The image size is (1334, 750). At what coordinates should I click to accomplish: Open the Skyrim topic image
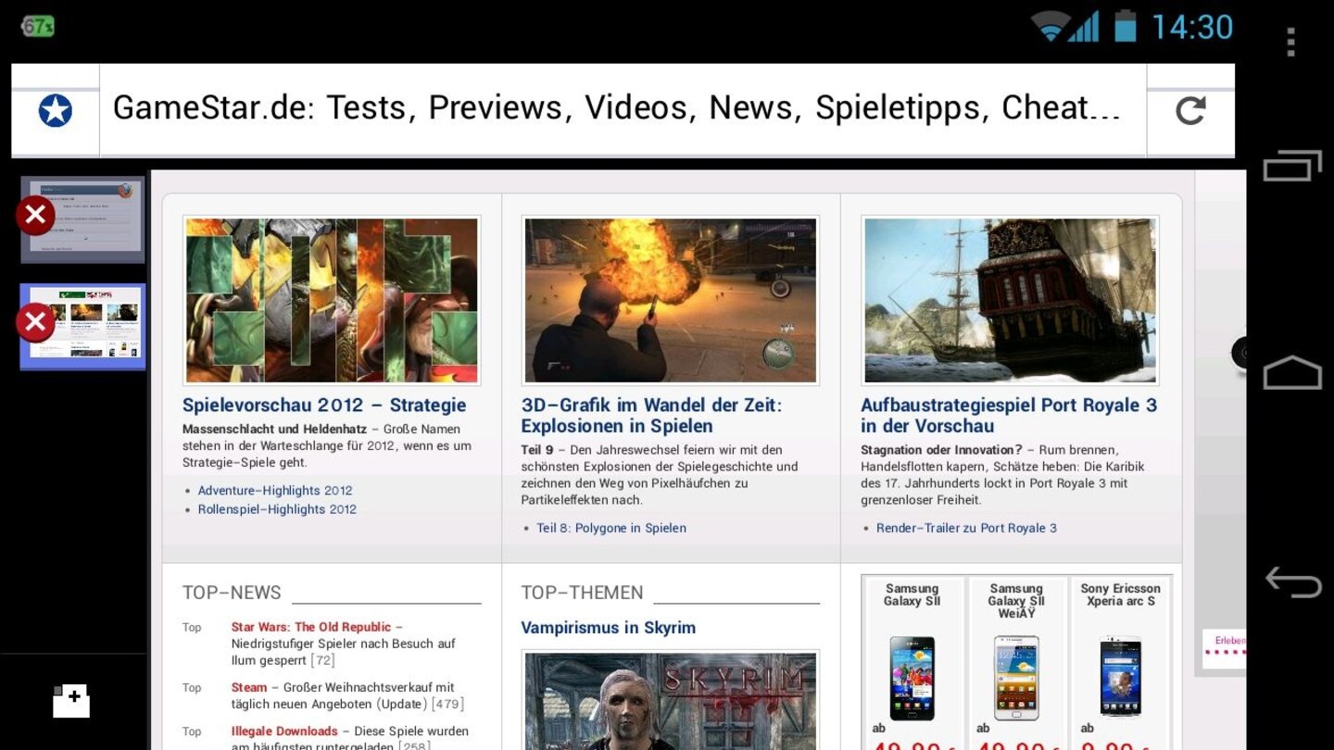[x=671, y=700]
